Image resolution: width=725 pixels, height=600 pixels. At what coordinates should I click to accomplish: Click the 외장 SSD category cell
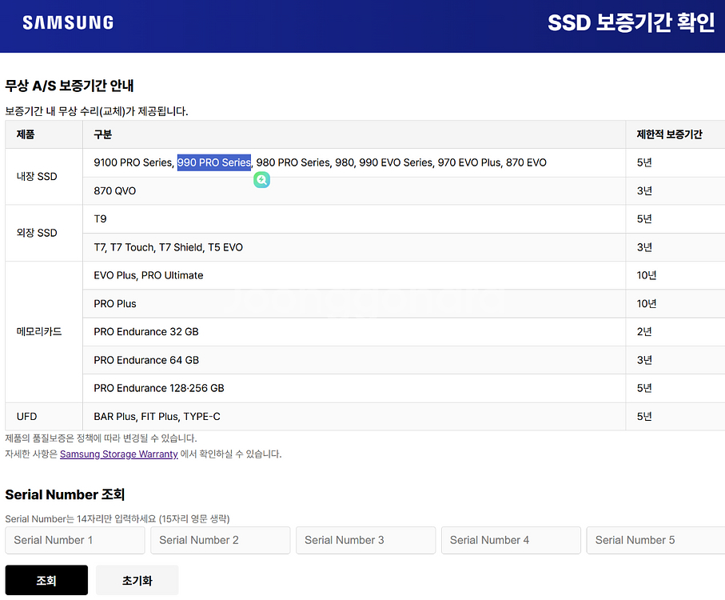[x=37, y=233]
